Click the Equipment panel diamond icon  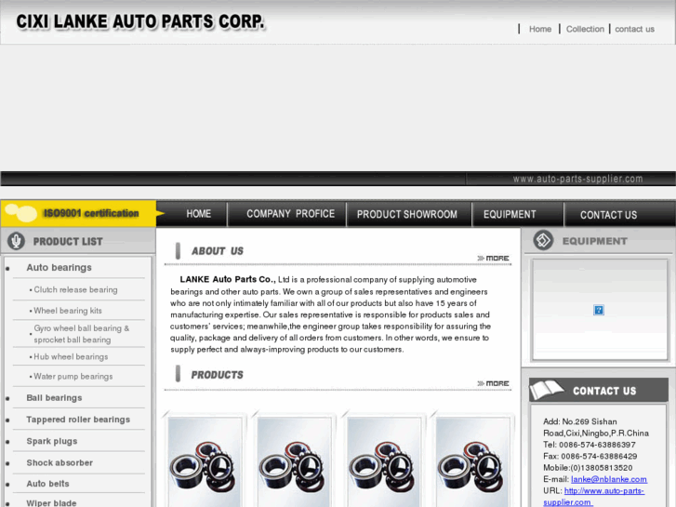543,240
